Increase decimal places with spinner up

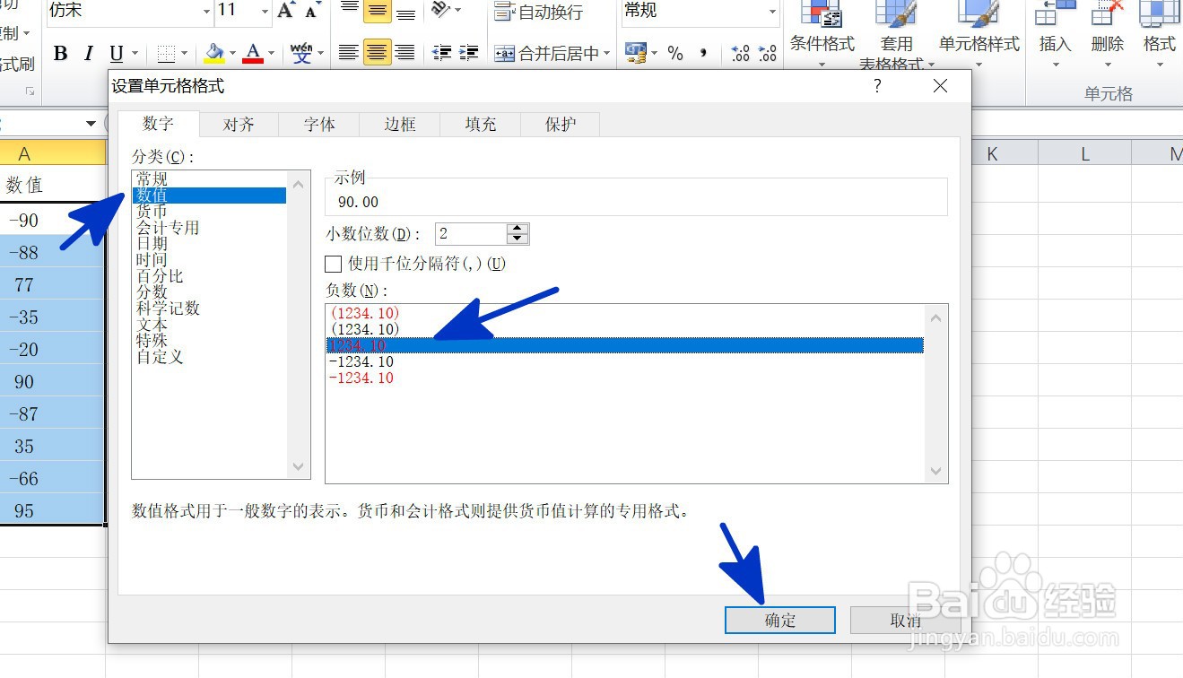tap(518, 229)
